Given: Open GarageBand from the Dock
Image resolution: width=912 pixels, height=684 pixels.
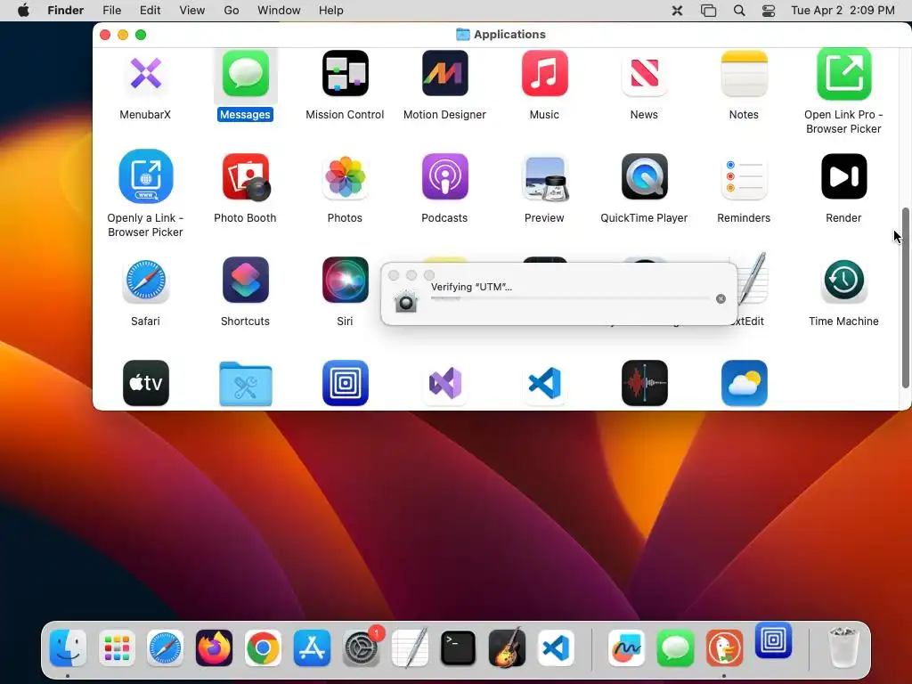Looking at the screenshot, I should click(507, 648).
